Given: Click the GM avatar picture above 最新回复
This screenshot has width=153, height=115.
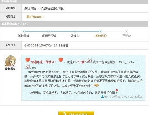Looking at the screenshot, I should click(10, 60).
